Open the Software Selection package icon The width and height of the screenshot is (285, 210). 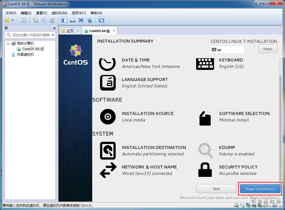pos(205,118)
